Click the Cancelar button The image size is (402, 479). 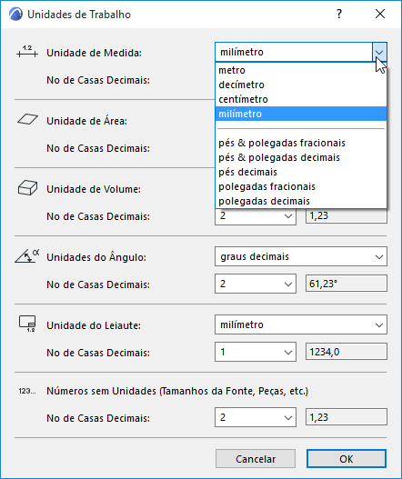click(x=256, y=458)
